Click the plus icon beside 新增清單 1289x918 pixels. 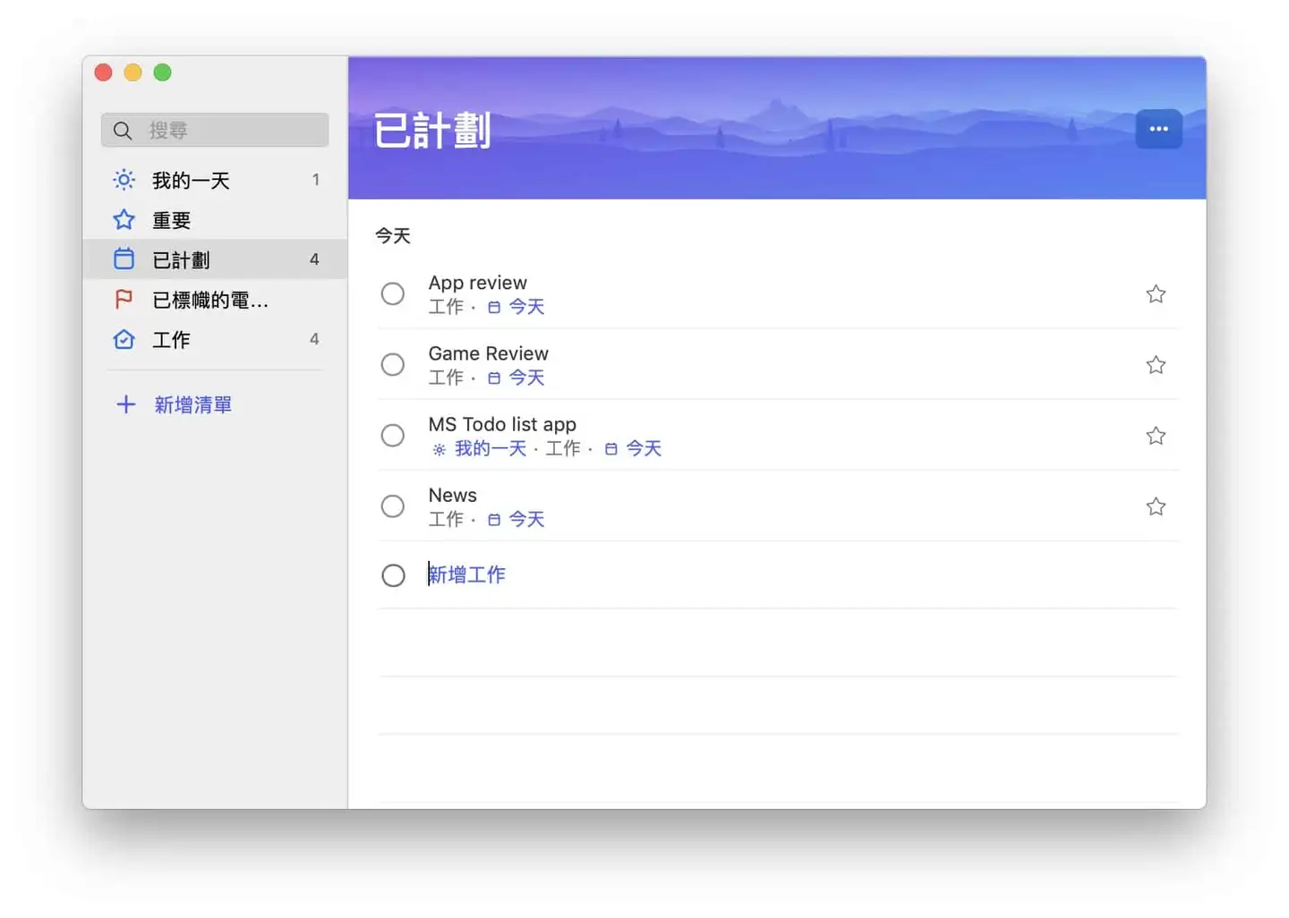click(126, 404)
